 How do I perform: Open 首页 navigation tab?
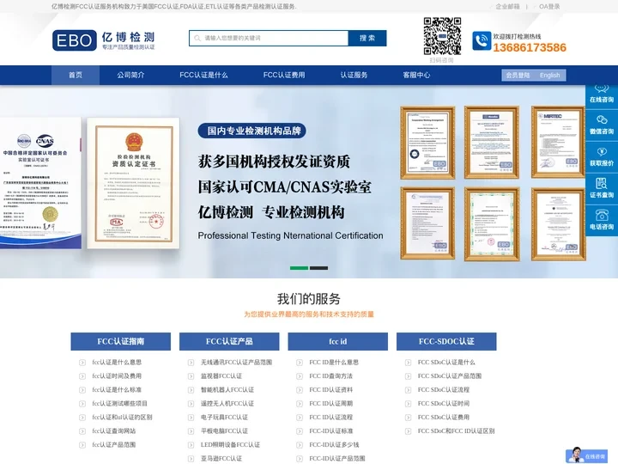(x=76, y=75)
